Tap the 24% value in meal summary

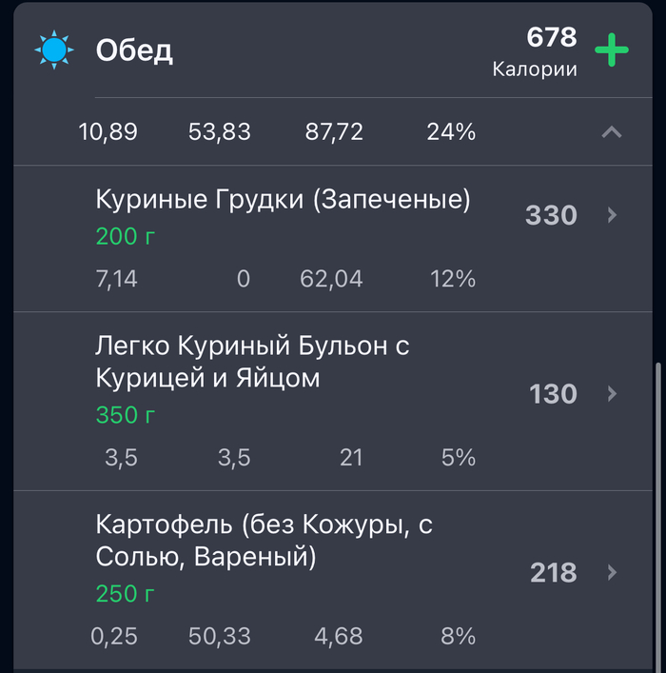coord(451,132)
